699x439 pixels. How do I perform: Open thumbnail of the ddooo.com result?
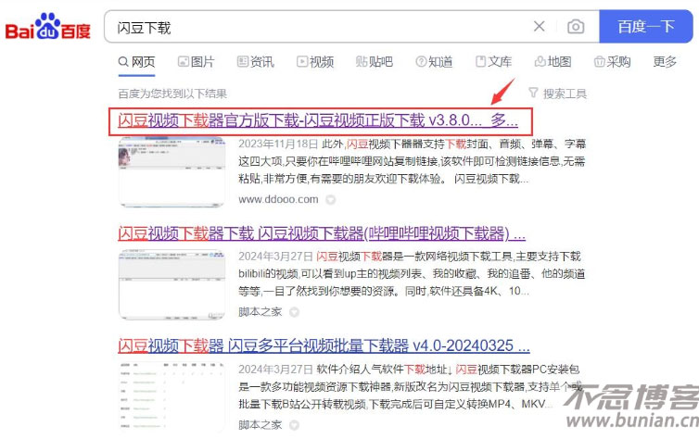pos(172,172)
